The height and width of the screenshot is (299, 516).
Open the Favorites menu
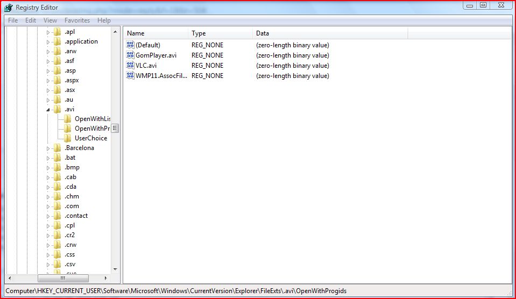[77, 20]
